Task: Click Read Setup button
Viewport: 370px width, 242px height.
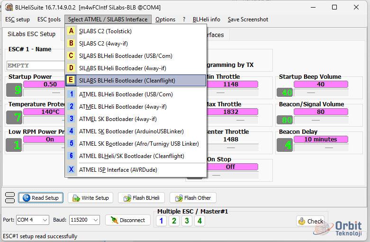Action: (40, 198)
